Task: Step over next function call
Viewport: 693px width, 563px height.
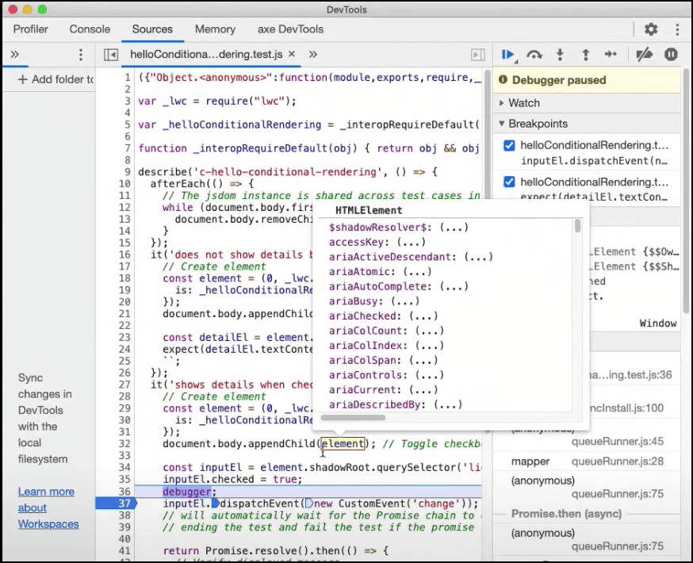Action: [534, 55]
